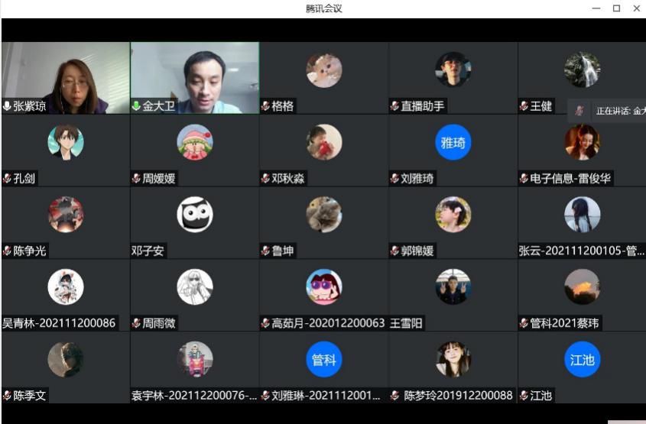Screen dimensions: 646x424
Task: Click the name label 电子信息-雷俊华
Action: [570, 179]
